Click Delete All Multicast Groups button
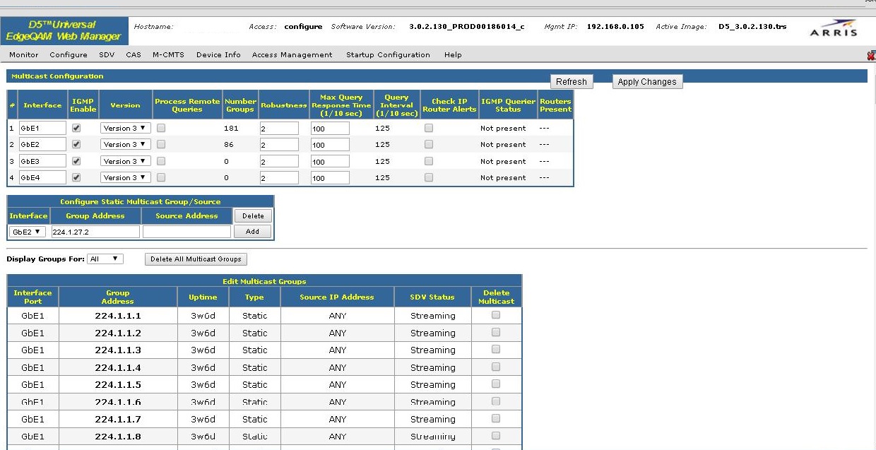The image size is (876, 450). pyautogui.click(x=196, y=259)
